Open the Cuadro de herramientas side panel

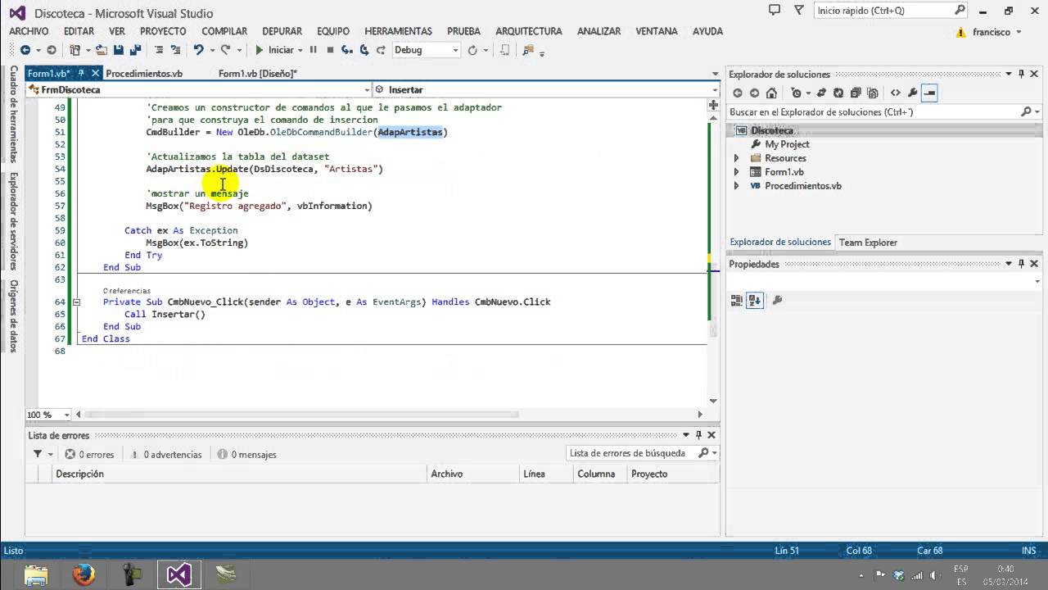click(x=14, y=114)
